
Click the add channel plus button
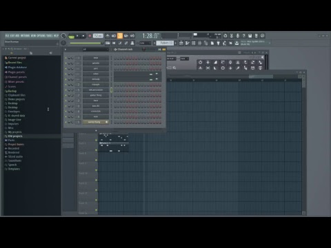(96, 131)
